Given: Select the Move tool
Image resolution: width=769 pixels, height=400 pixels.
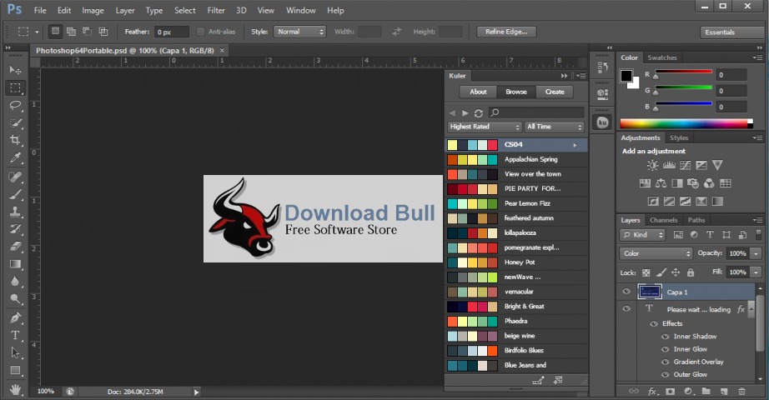Looking at the screenshot, I should point(15,70).
